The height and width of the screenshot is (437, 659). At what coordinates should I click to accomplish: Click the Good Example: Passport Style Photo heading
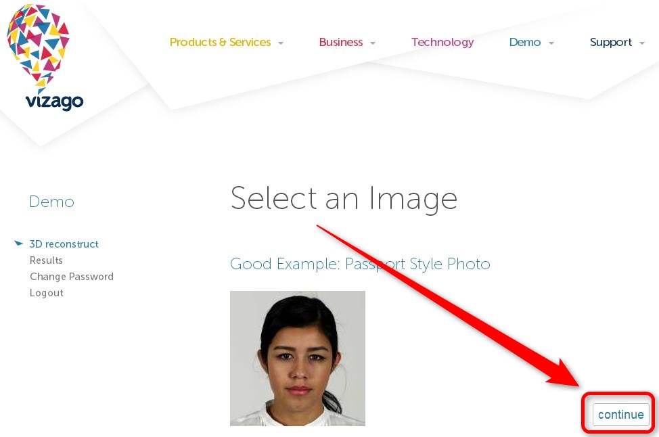click(360, 264)
